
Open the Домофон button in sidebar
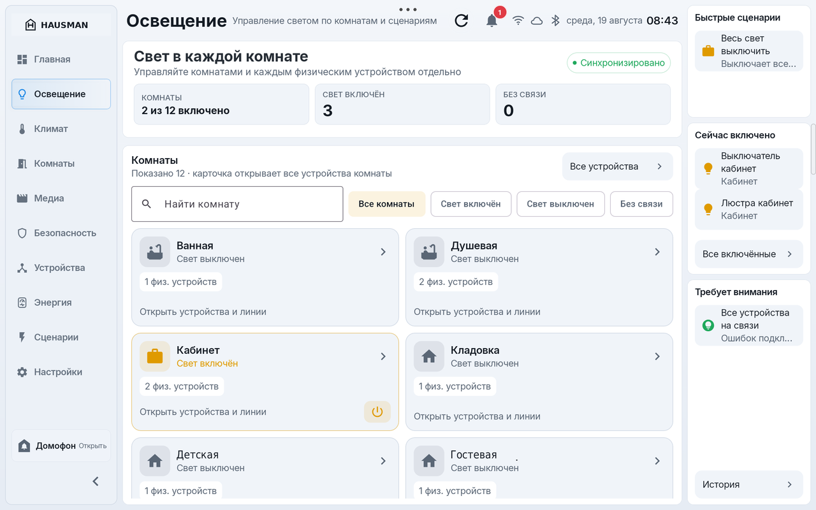61,446
